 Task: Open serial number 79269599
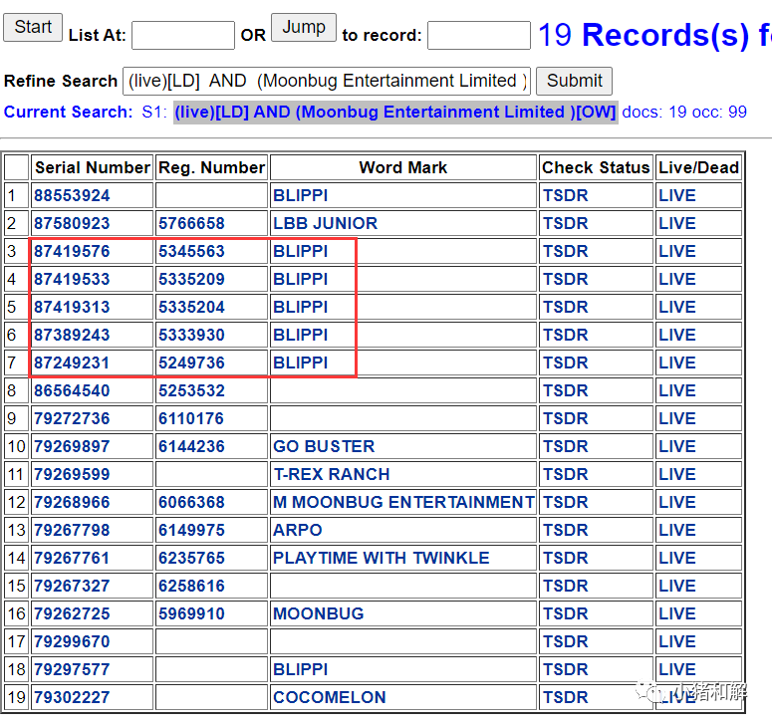pyautogui.click(x=72, y=474)
